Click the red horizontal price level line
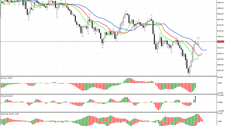The width and height of the screenshot is (226, 126). (60, 41)
